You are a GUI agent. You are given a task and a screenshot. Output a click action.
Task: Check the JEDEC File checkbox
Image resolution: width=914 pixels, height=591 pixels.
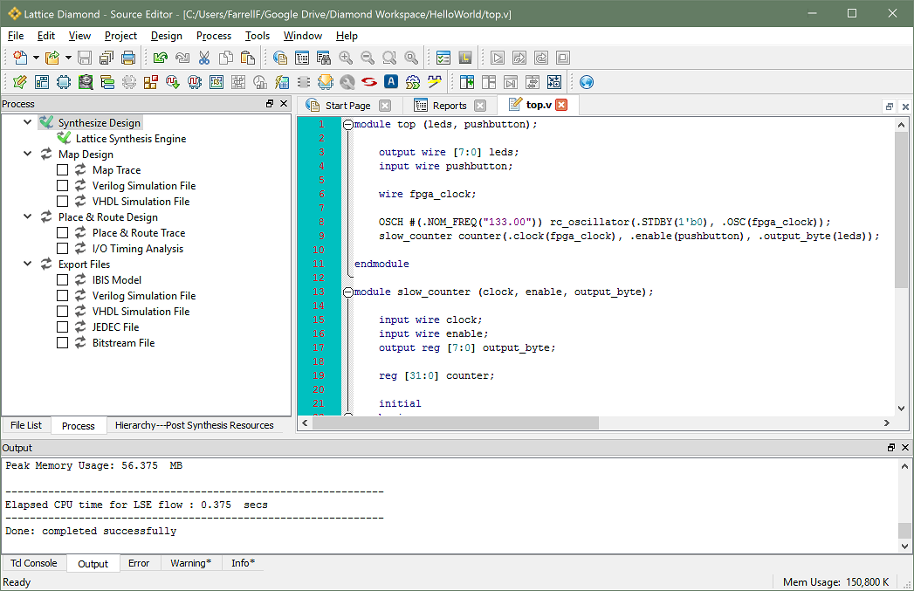coord(62,327)
